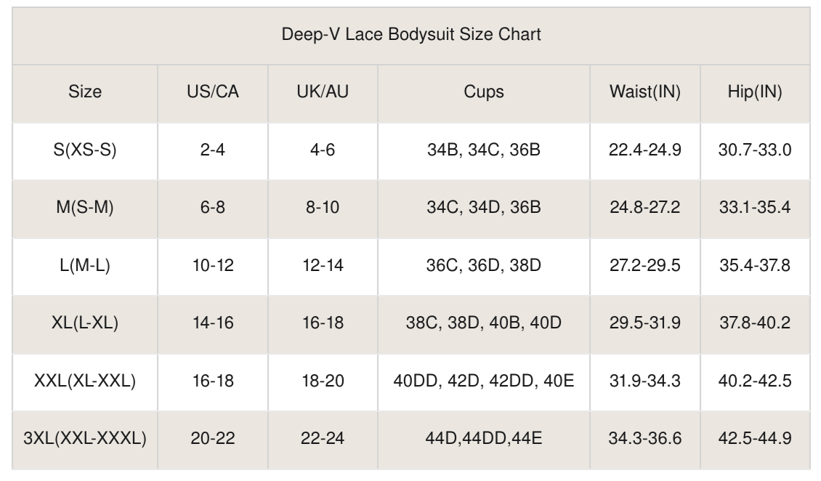Select the UK/AU column header
Viewport: 821px width, 481px height.
click(323, 92)
